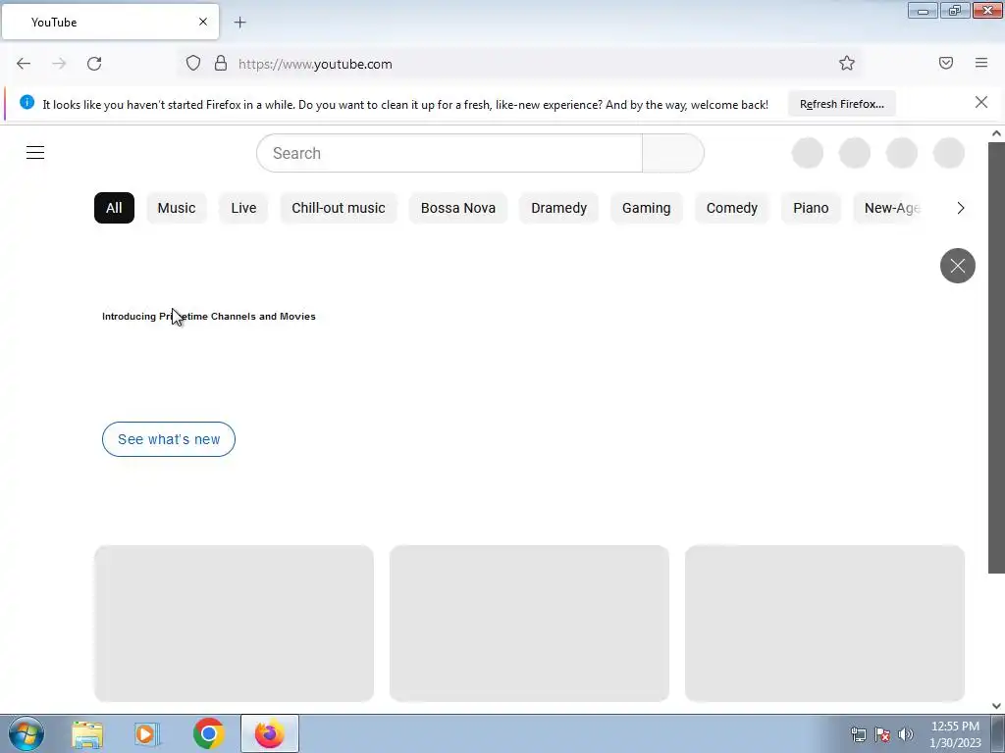View site security via padlock icon

[221, 63]
